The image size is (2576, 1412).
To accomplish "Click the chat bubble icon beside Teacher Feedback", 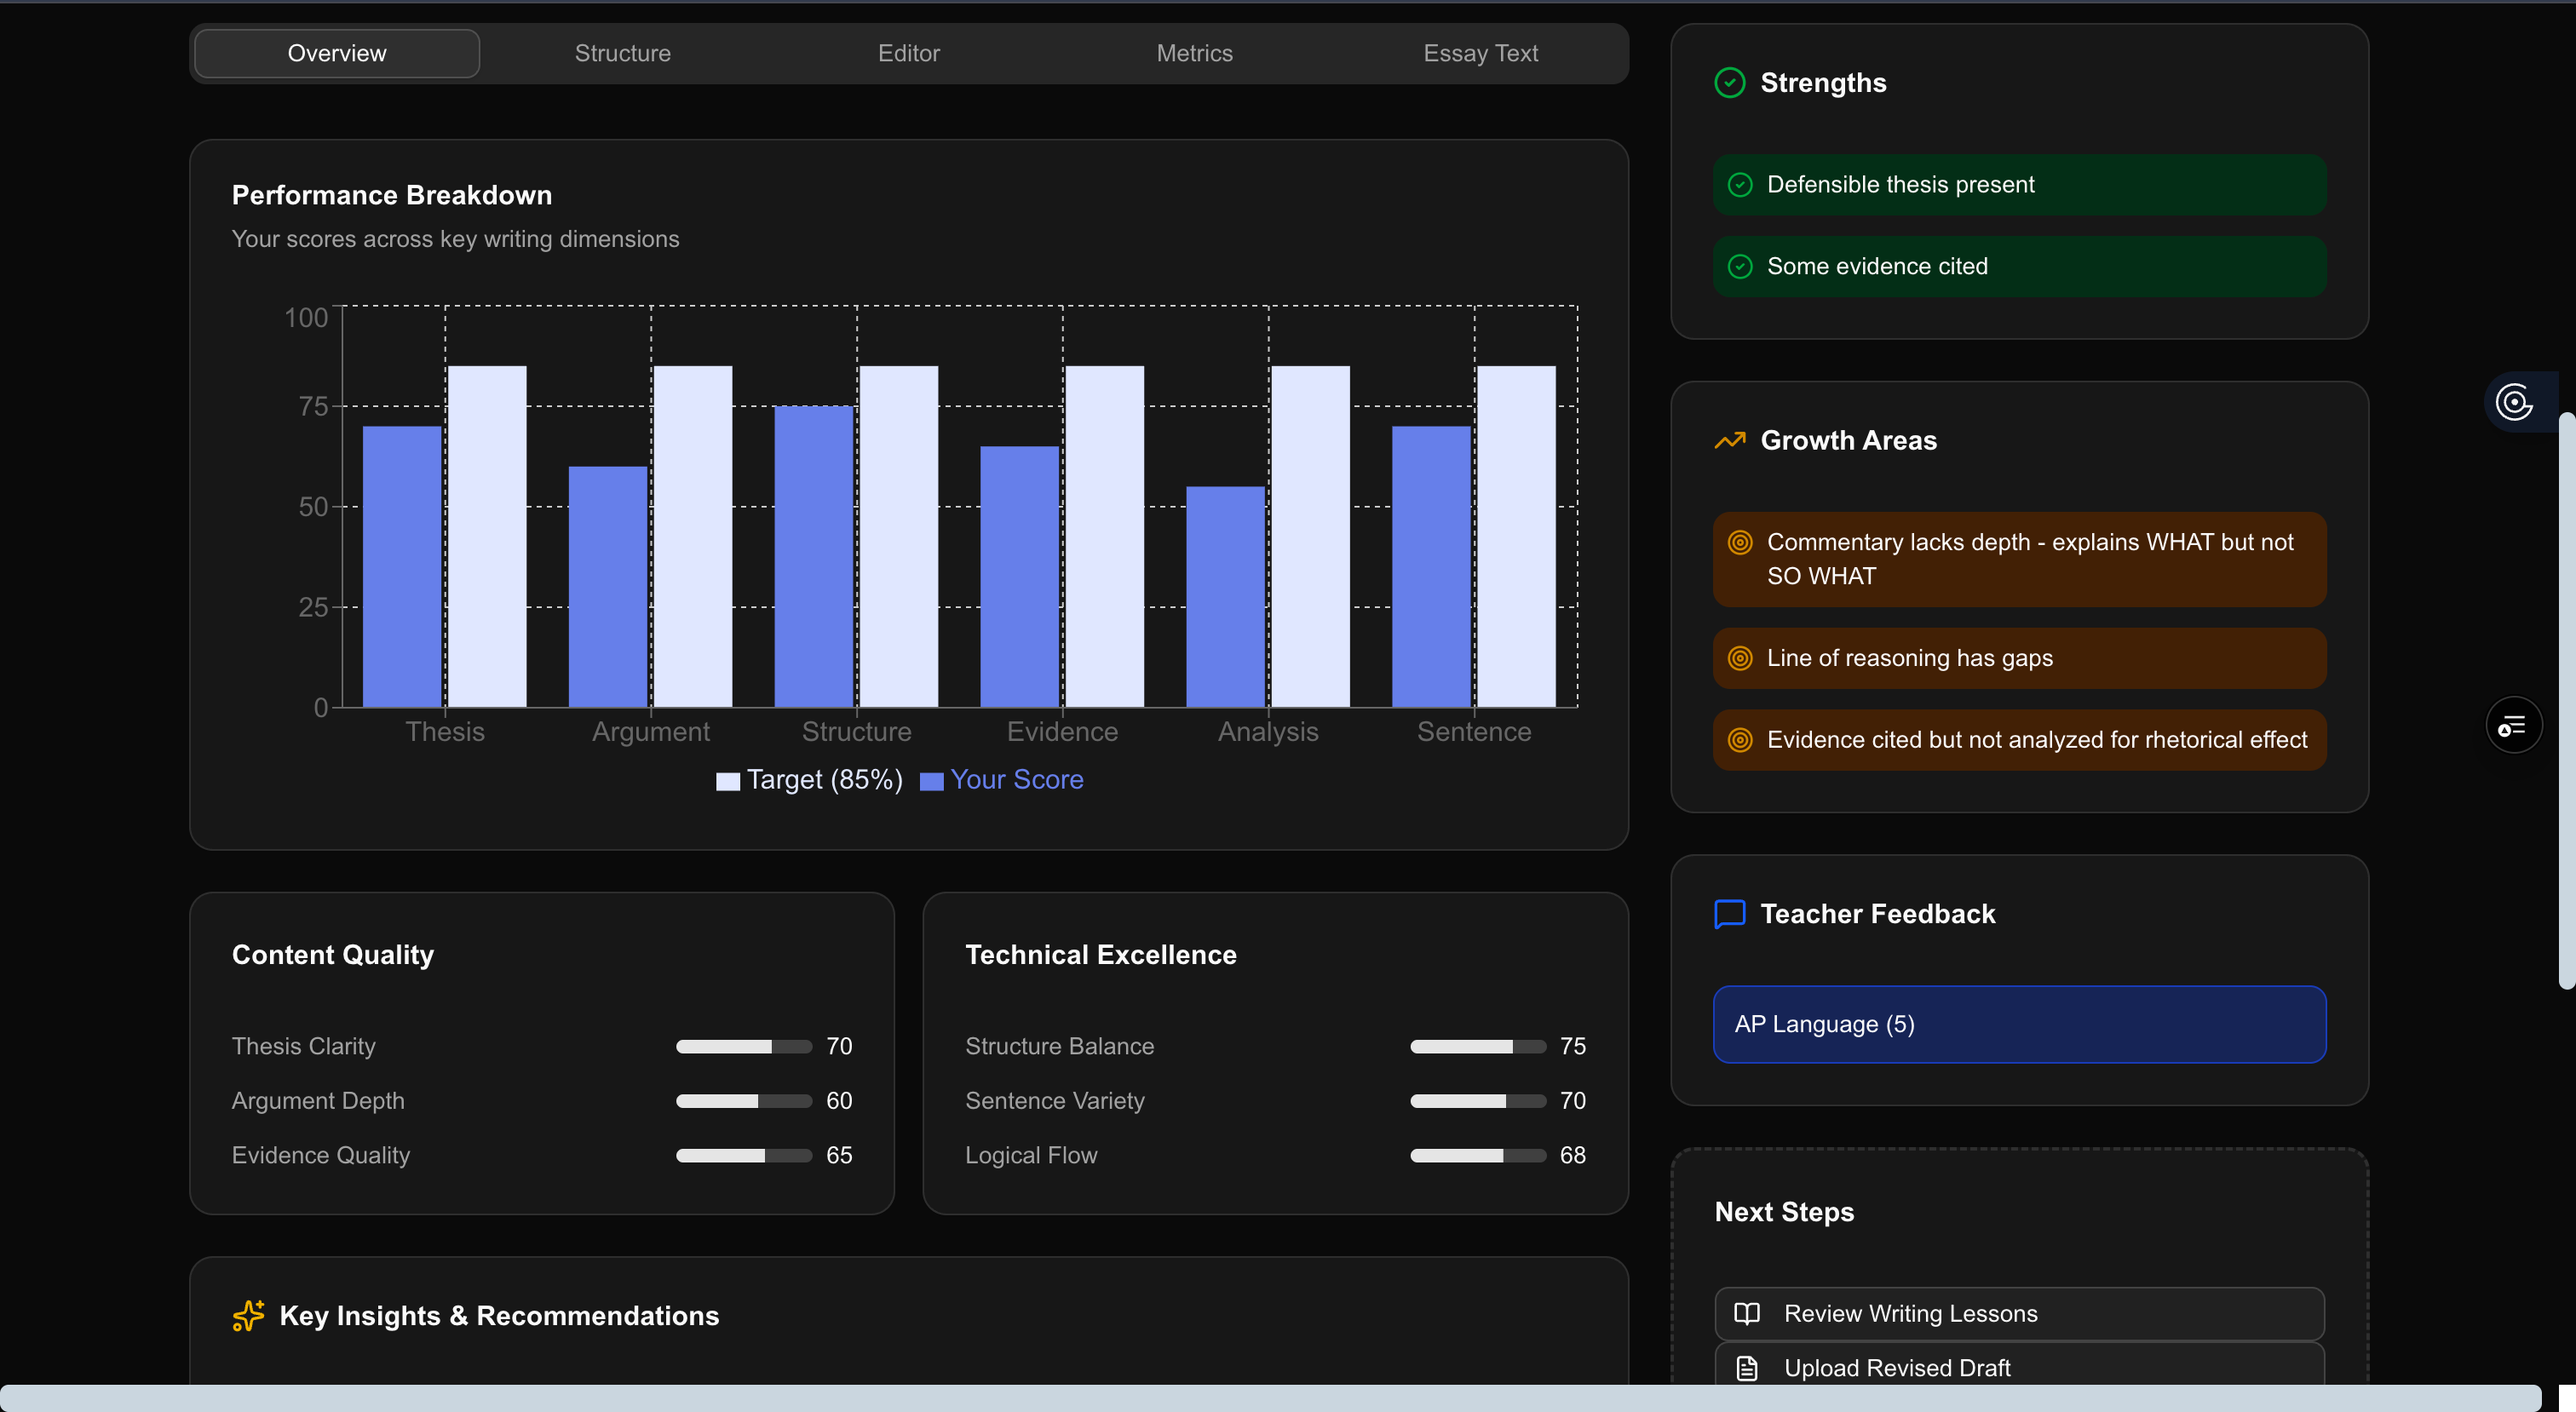I will pos(1729,914).
